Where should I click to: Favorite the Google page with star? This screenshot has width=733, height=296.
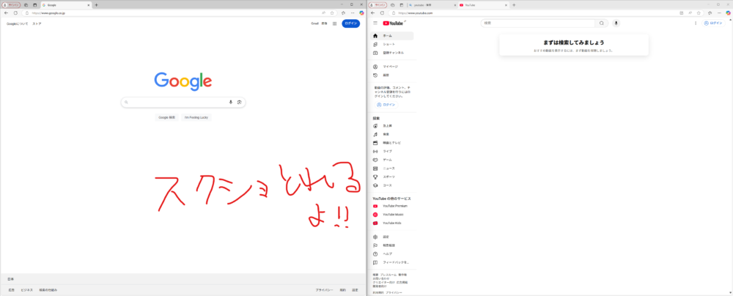(332, 13)
